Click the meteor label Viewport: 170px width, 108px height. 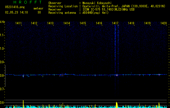[x=38, y=8]
